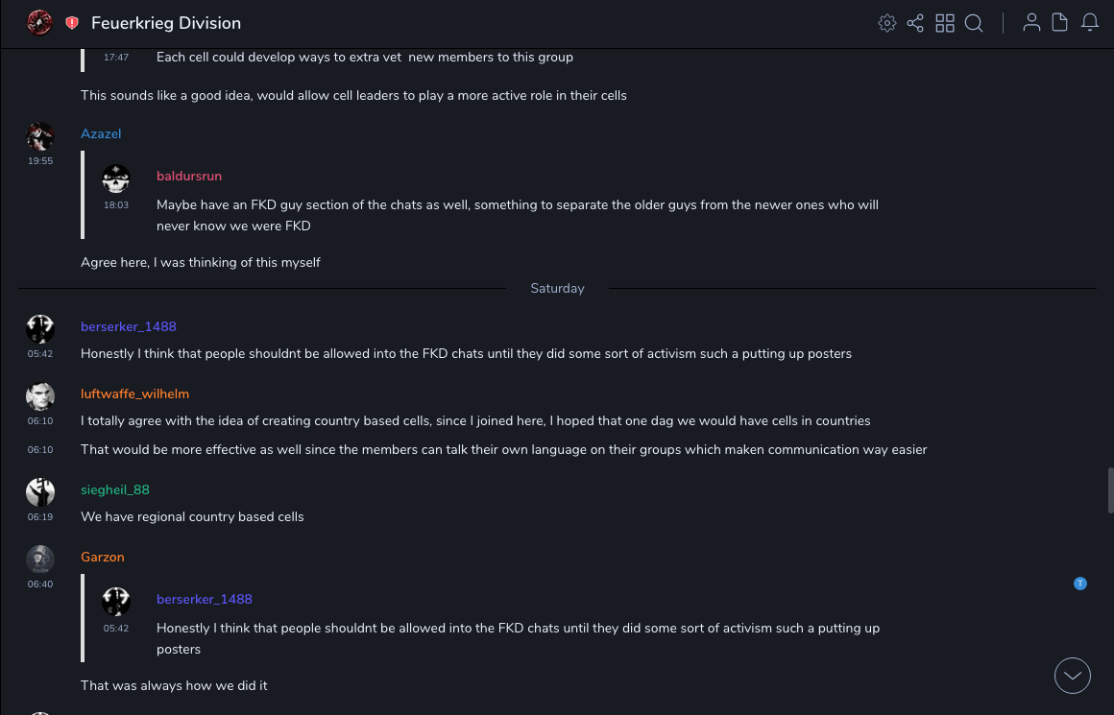Click the small blue T indicator
The image size is (1114, 715).
[x=1080, y=584]
